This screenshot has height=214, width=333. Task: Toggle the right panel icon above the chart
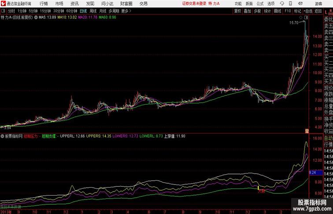306,18
